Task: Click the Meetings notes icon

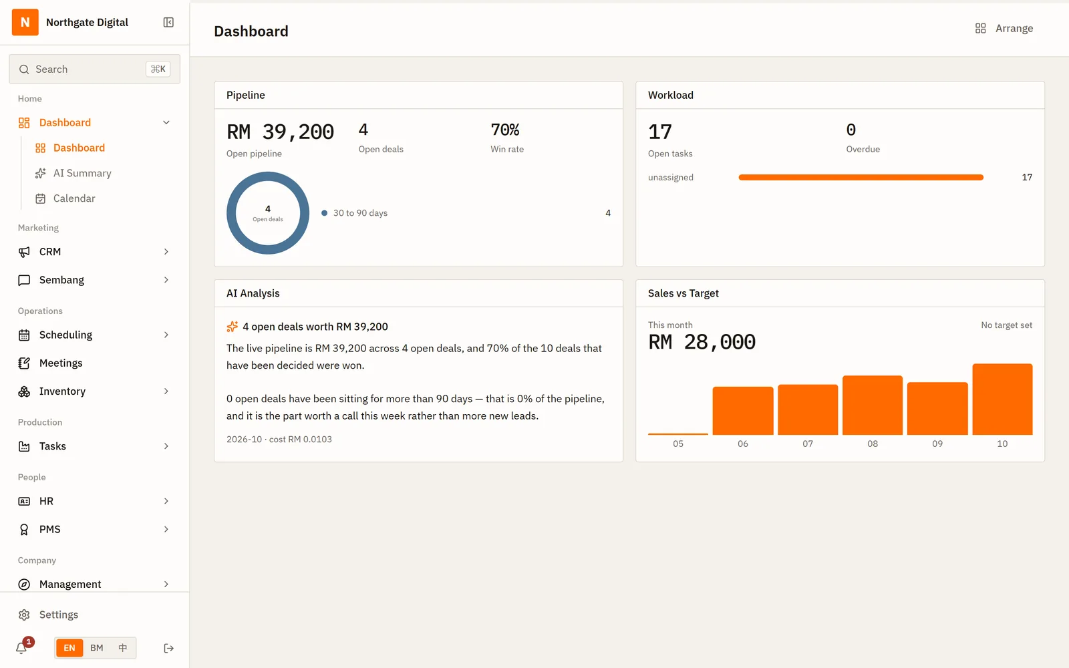Action: [x=24, y=363]
